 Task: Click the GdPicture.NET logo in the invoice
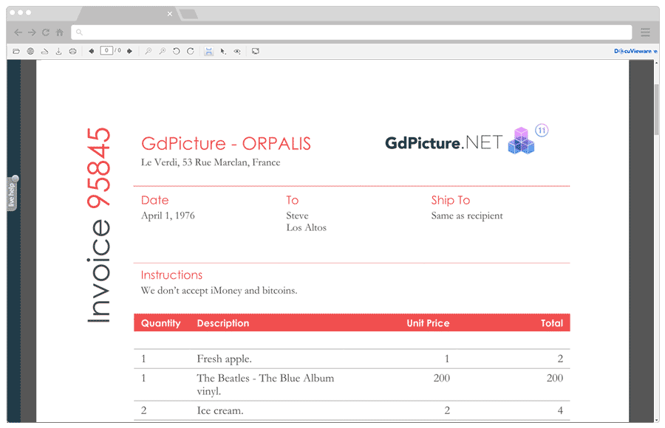pos(466,141)
